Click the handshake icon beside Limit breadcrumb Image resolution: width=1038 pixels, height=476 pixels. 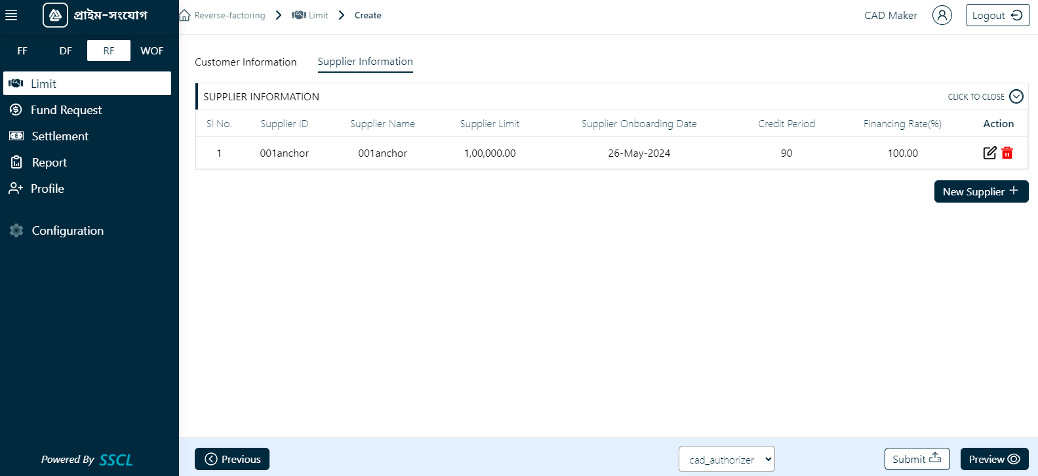(299, 15)
